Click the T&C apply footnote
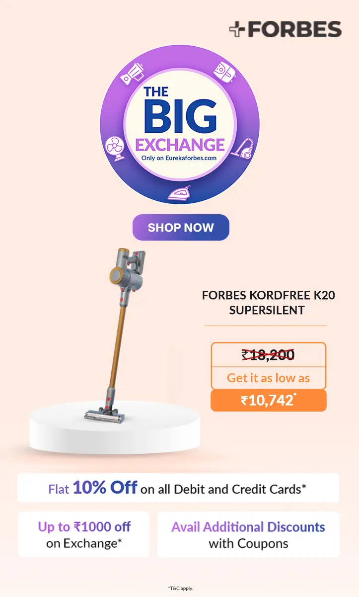The width and height of the screenshot is (359, 597). [180, 588]
